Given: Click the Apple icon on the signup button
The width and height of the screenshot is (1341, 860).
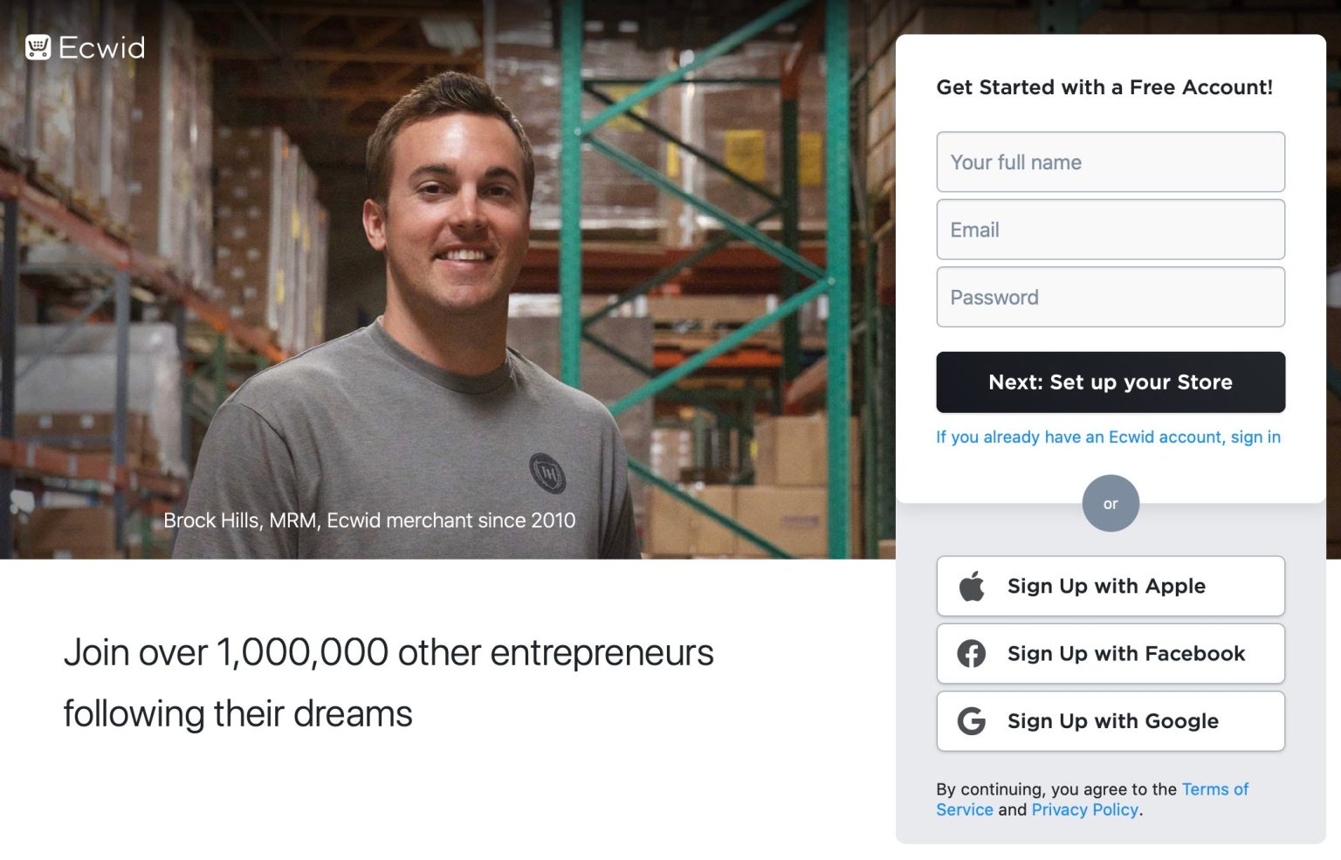Looking at the screenshot, I should click(973, 586).
